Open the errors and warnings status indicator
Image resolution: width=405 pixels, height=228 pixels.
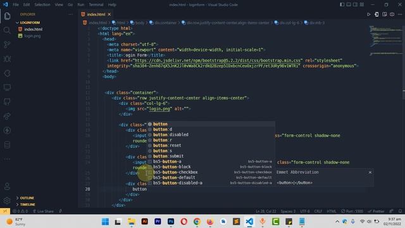(20, 211)
